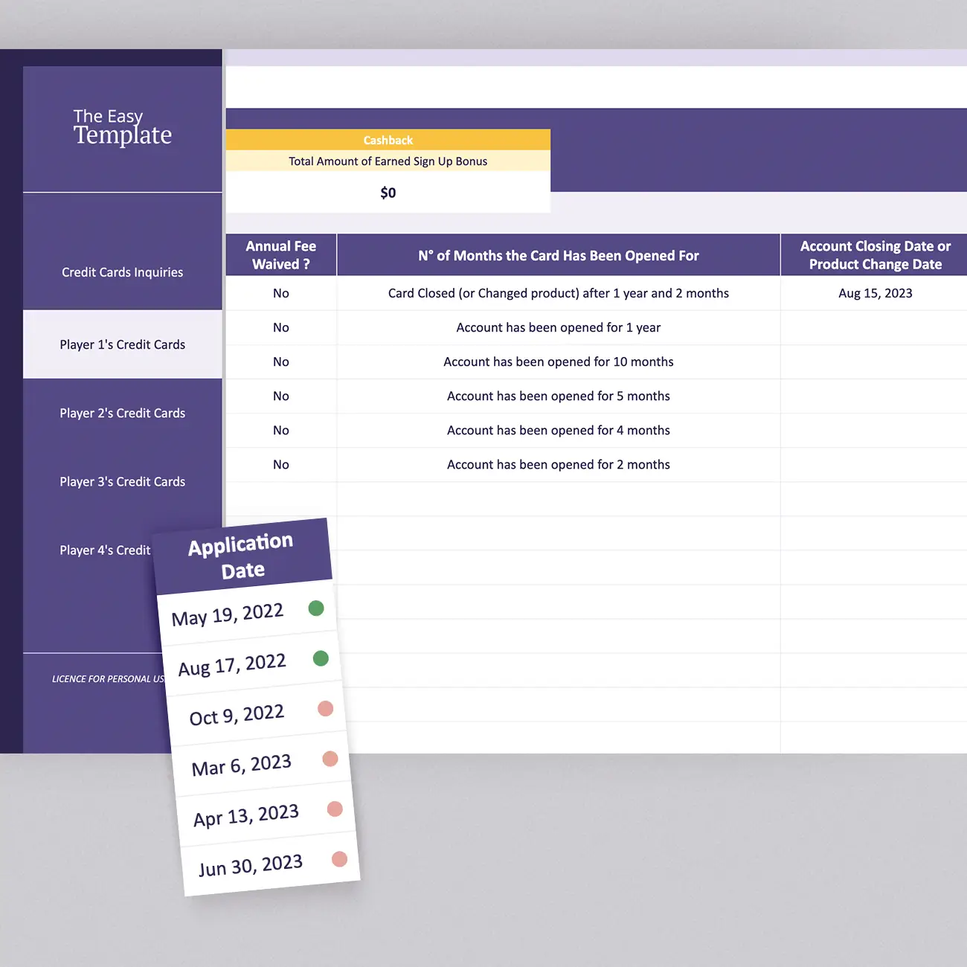Image resolution: width=967 pixels, height=967 pixels.
Task: Select 'No' in the Card Closed row
Action: point(281,293)
